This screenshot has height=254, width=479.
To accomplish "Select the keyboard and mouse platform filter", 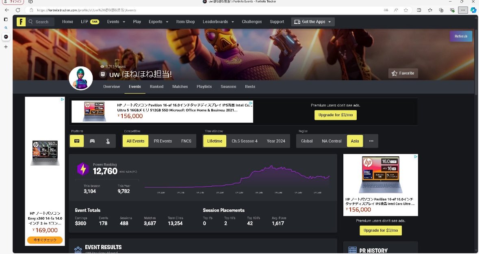I will 77,141.
